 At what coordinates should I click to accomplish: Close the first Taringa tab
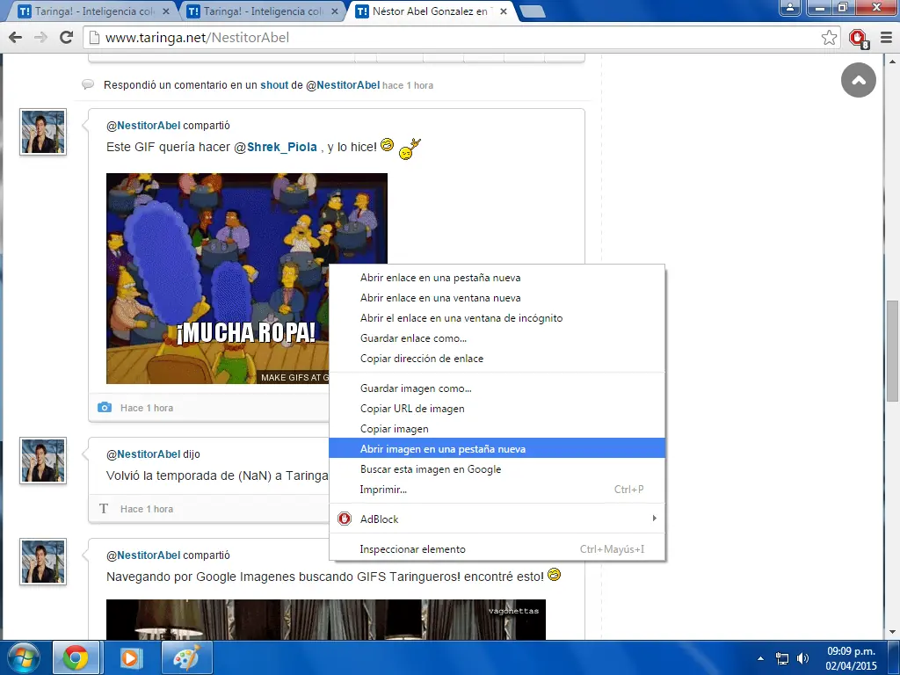click(x=166, y=11)
